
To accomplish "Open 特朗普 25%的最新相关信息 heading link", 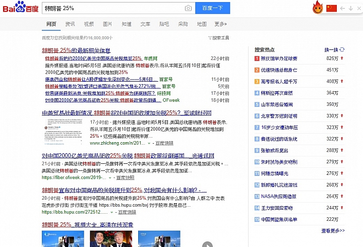I will [76, 50].
